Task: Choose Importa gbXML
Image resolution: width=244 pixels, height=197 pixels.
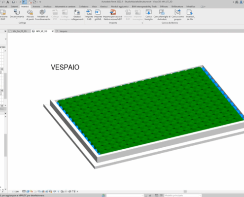Action: tap(98, 15)
